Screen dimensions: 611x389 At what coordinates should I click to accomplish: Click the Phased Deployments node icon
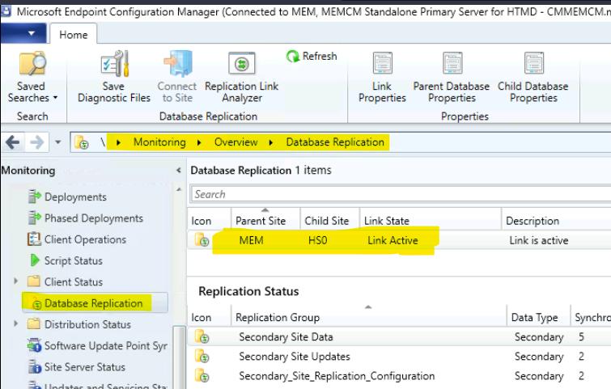coord(34,218)
